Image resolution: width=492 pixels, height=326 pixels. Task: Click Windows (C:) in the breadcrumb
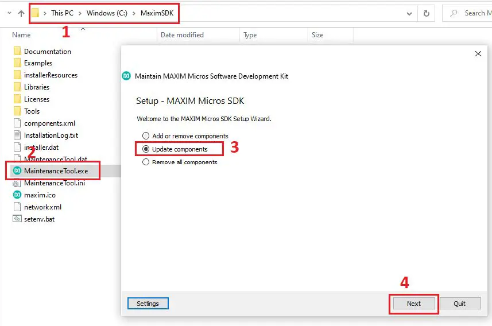[107, 13]
